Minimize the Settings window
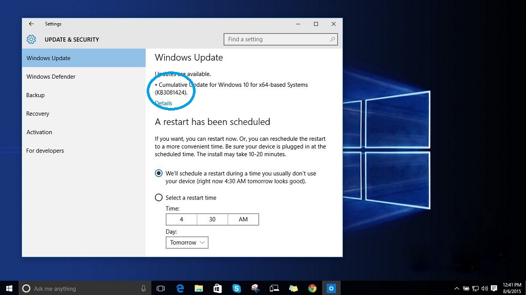Screen dimensions: 526x295 tap(298, 24)
